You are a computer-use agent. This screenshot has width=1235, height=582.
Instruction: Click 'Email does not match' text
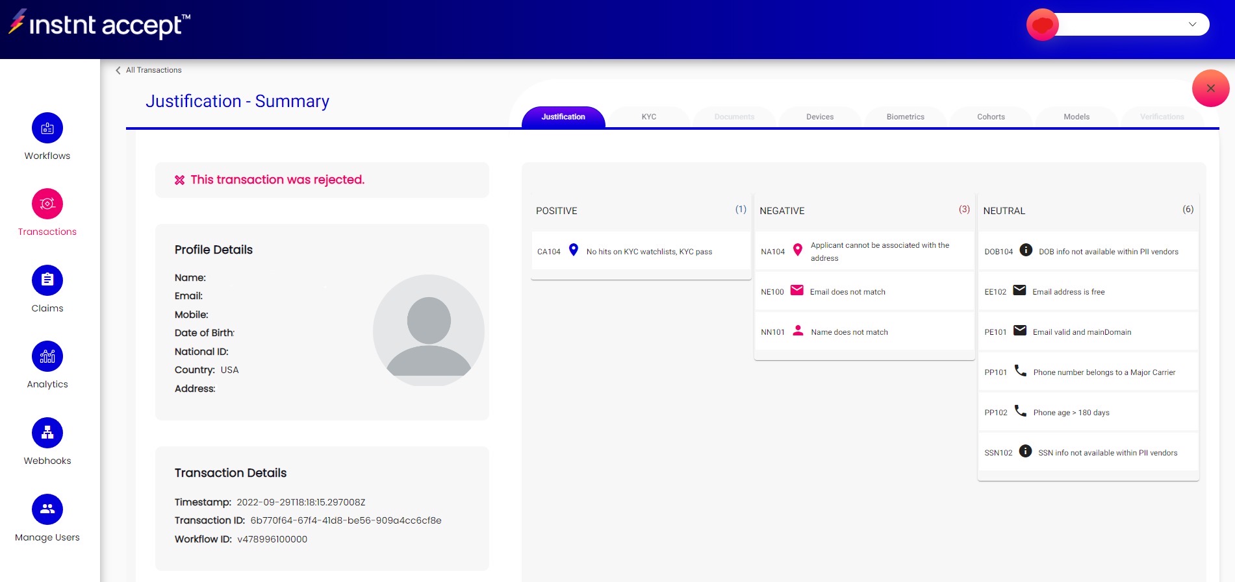coord(848,292)
